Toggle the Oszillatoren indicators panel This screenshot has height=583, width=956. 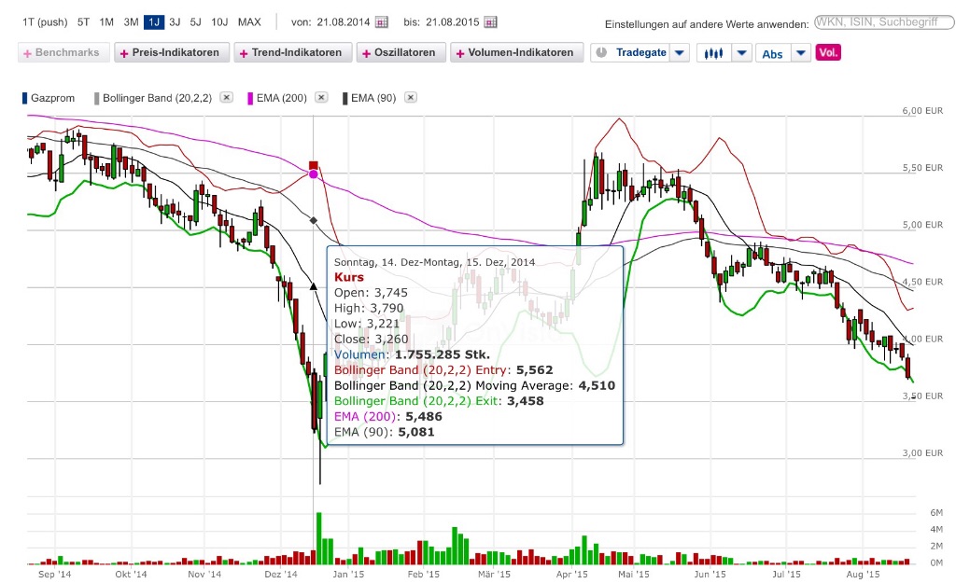[400, 52]
